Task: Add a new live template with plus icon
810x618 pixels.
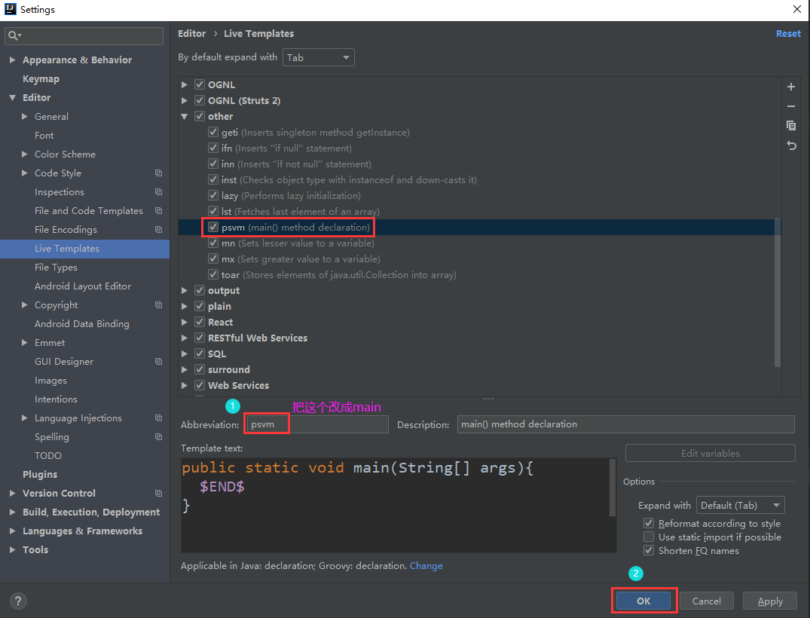Action: [x=790, y=87]
